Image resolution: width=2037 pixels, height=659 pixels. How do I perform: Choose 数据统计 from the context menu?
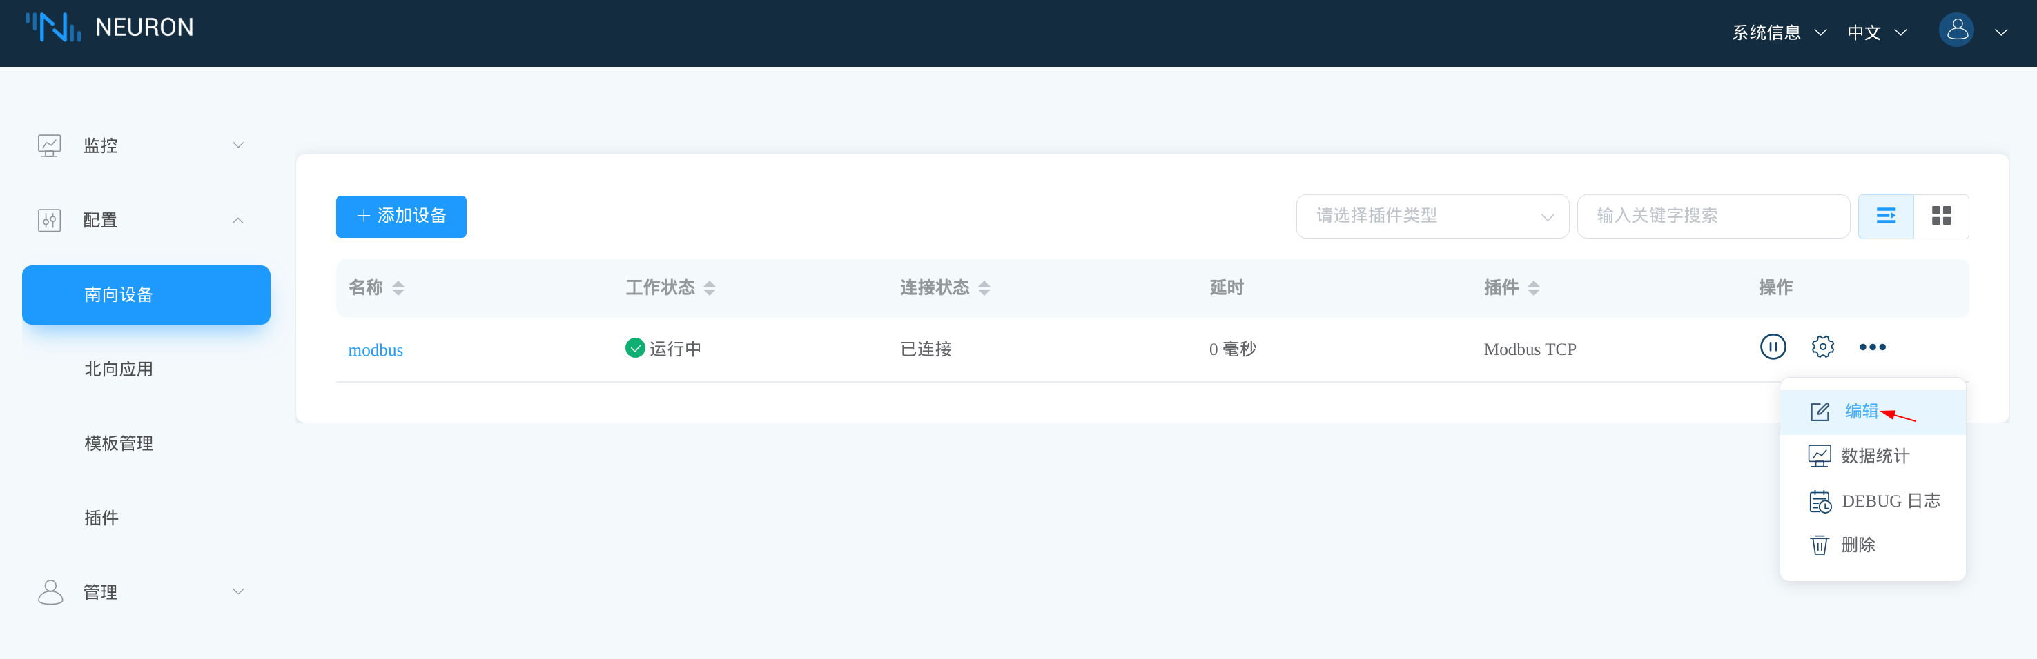[x=1872, y=456]
